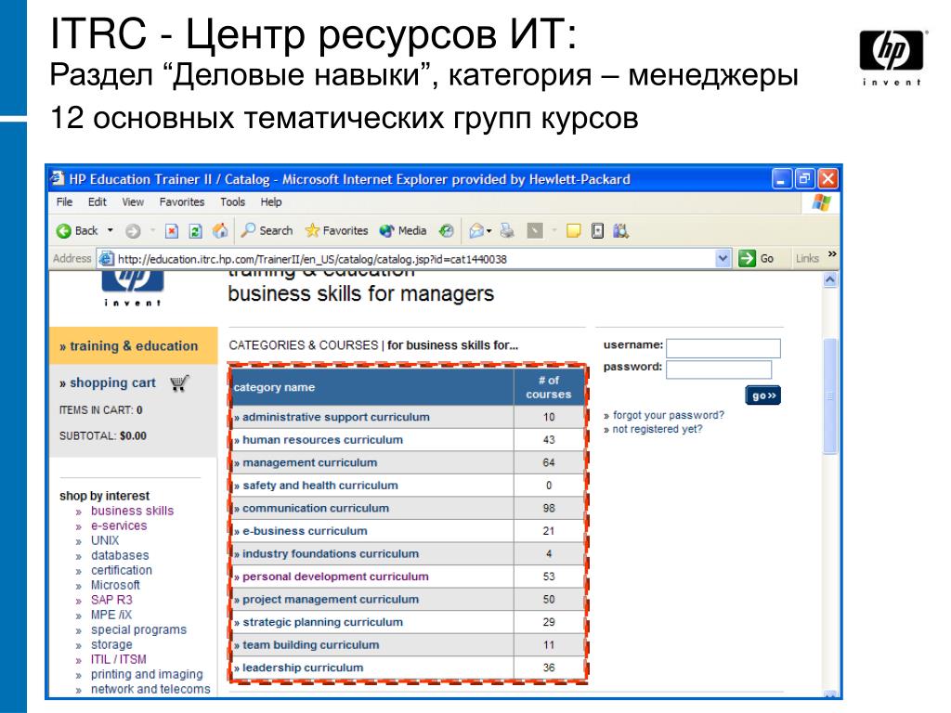Open industry foundations curriculum category

(331, 554)
